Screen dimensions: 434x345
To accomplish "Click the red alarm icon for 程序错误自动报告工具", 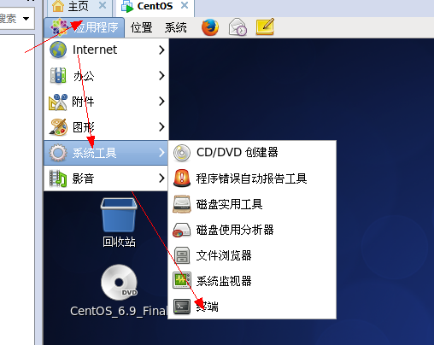I will tap(182, 178).
